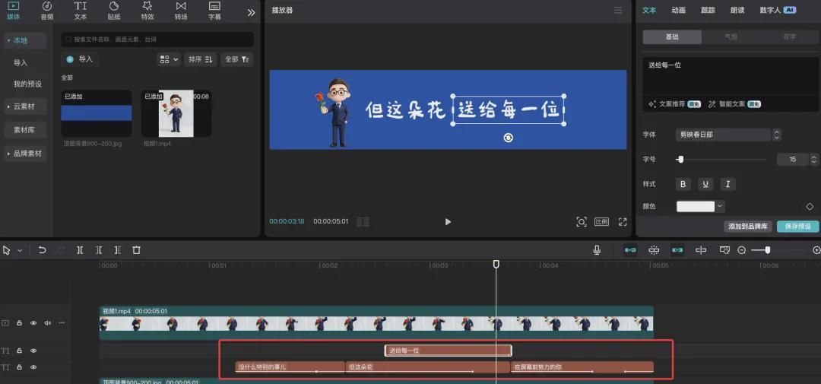Hide the 但这朵花 text track

click(33, 367)
